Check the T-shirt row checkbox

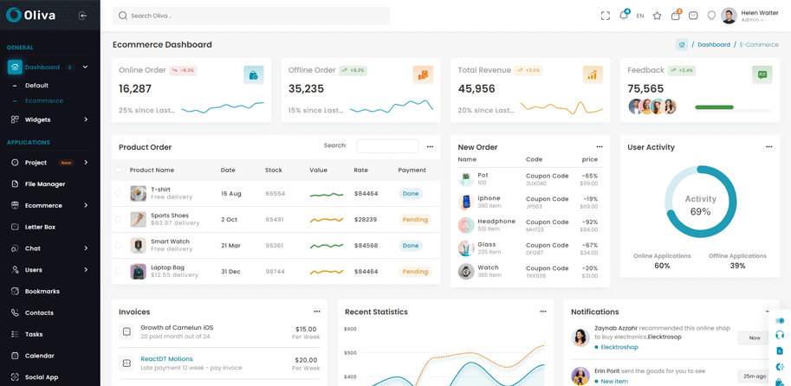(x=119, y=194)
